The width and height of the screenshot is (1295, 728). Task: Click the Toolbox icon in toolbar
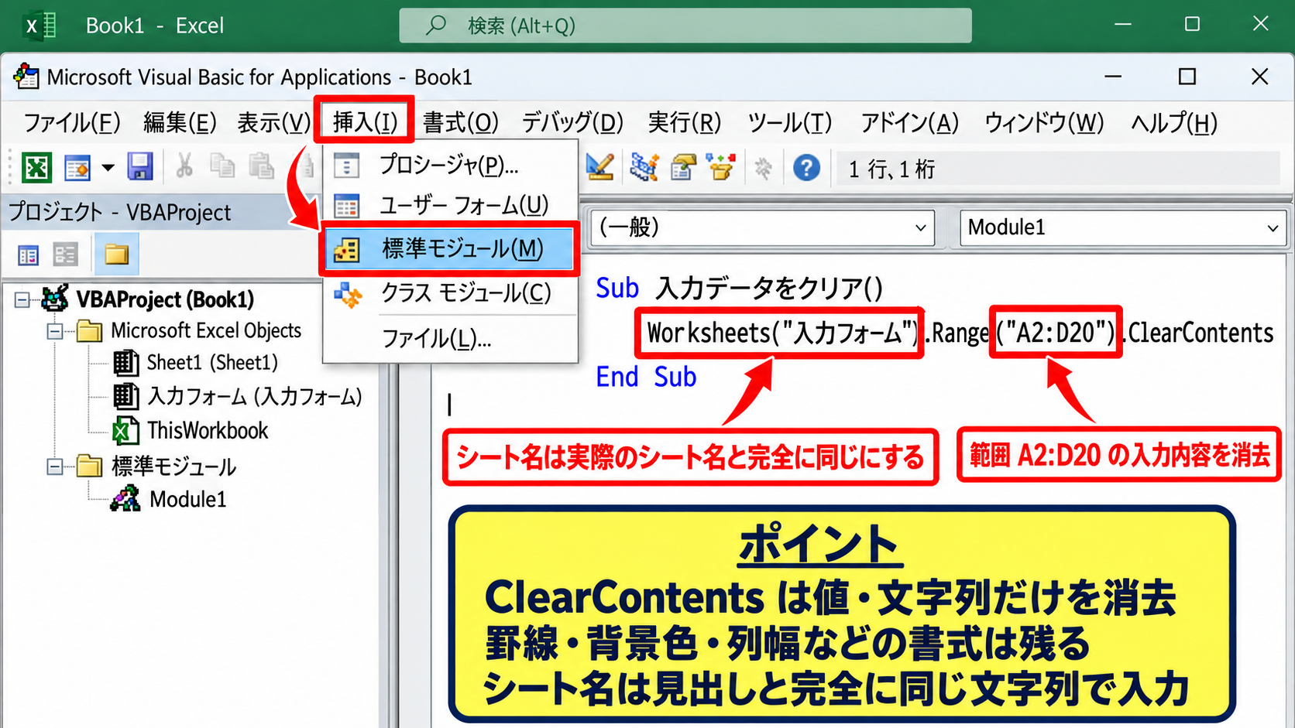pyautogui.click(x=764, y=168)
